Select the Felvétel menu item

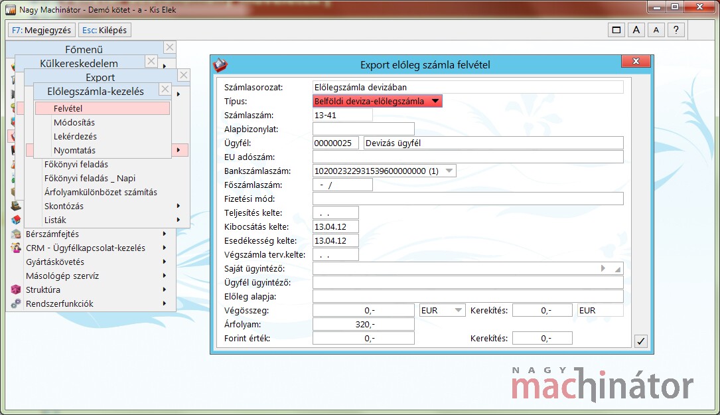pyautogui.click(x=102, y=108)
